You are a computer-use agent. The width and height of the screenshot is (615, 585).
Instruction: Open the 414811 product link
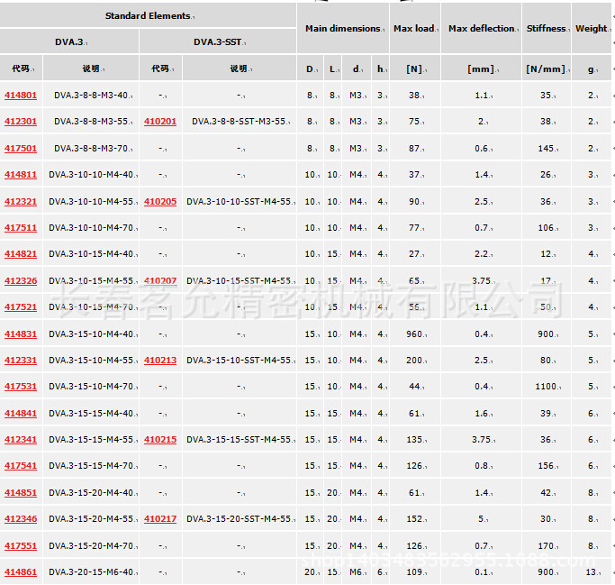point(21,175)
